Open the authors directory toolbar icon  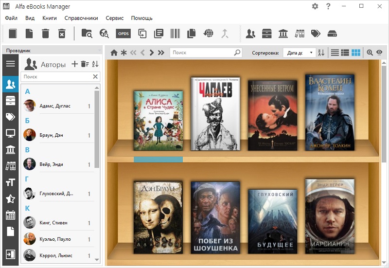pyautogui.click(x=250, y=34)
